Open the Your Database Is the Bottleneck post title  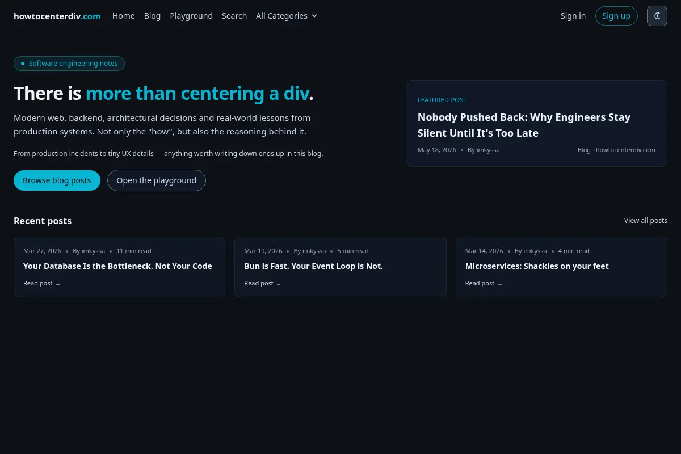117,266
